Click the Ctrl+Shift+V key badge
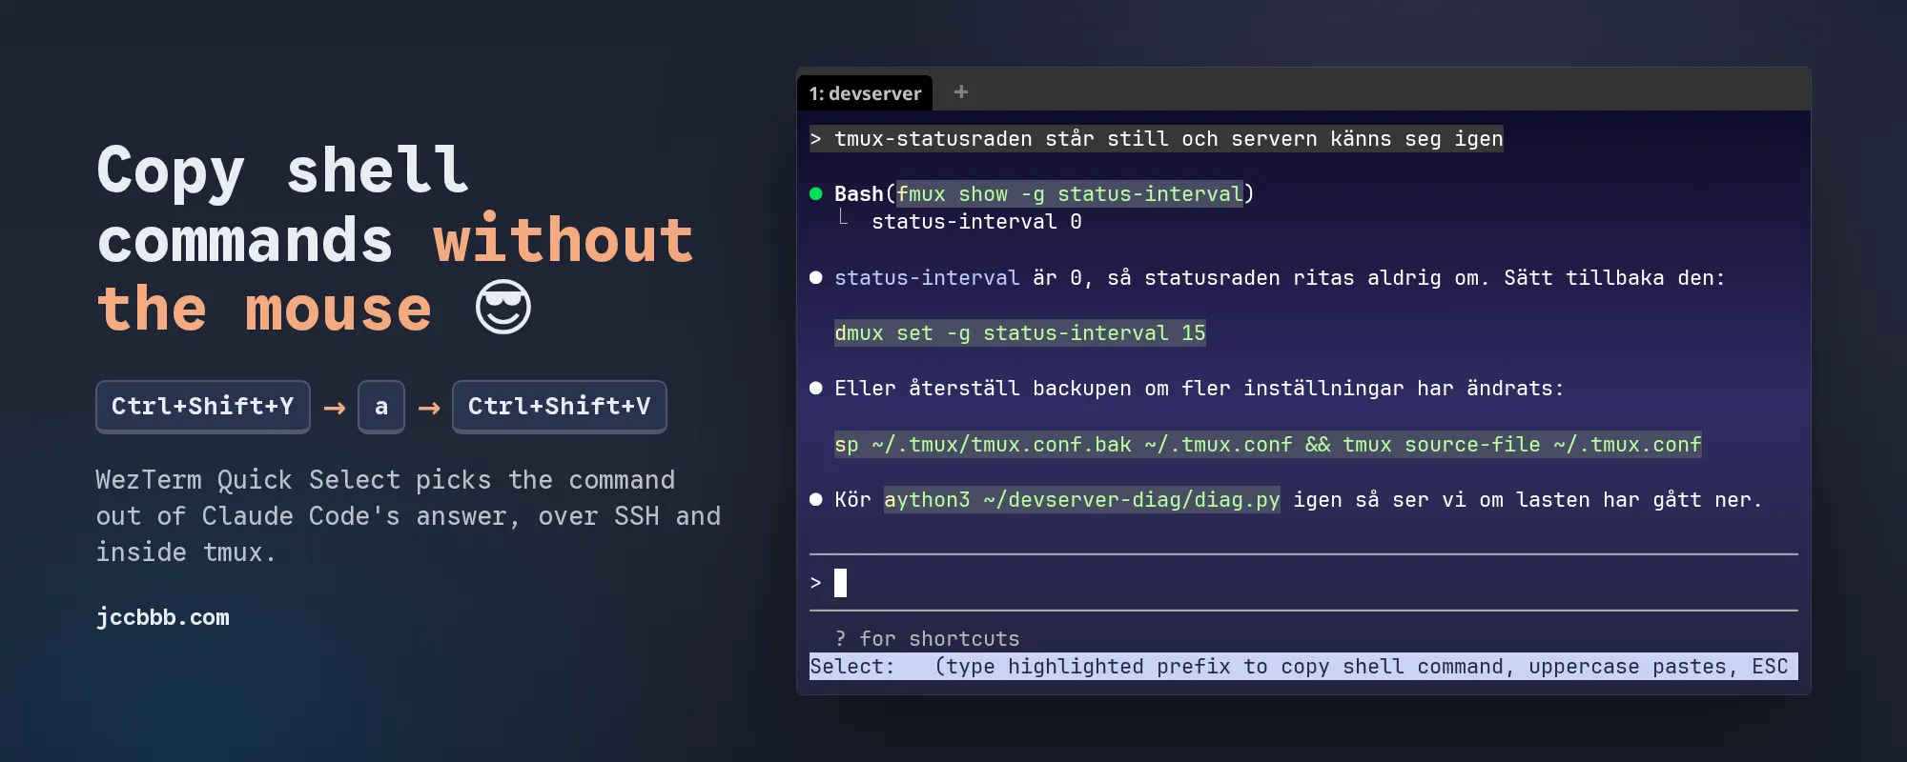The width and height of the screenshot is (1907, 762). [x=560, y=407]
